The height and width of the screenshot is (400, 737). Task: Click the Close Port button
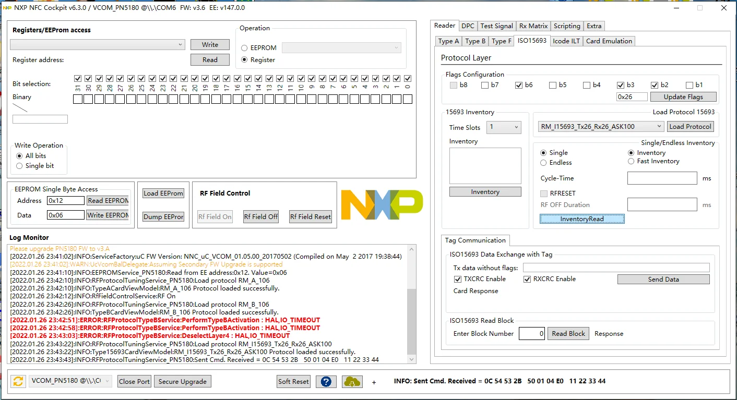134,382
